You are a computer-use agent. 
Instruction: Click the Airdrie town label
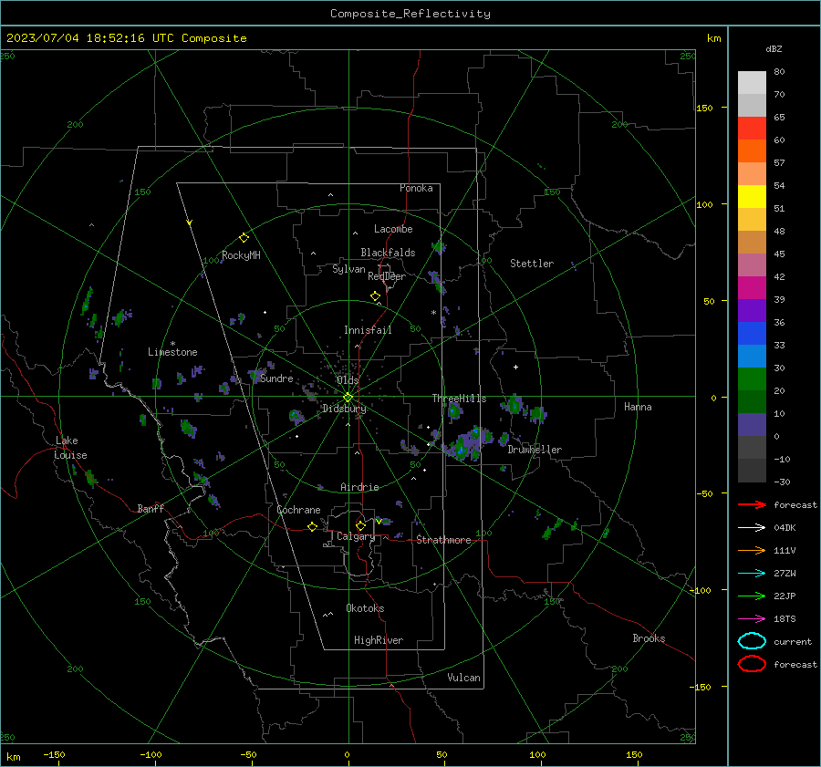[x=359, y=487]
